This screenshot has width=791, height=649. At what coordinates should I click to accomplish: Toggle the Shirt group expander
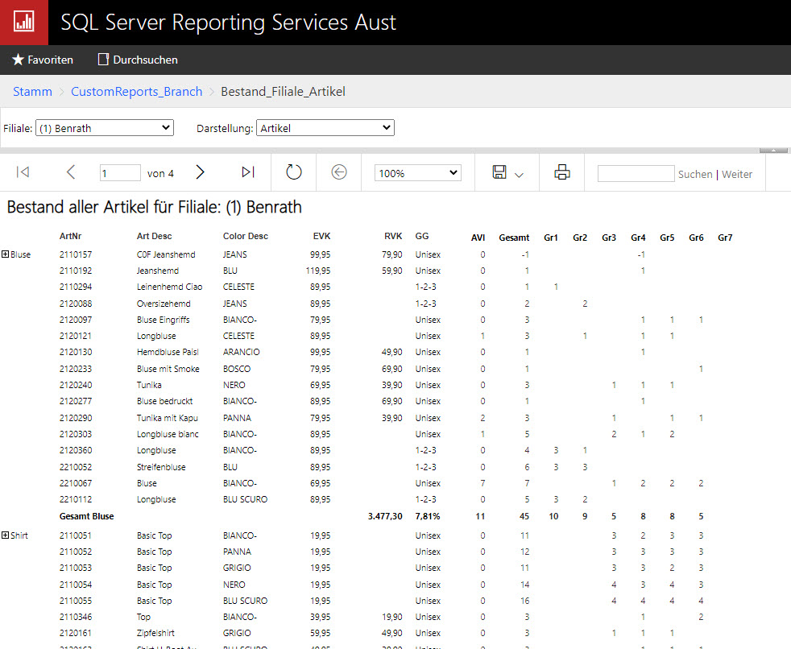pos(6,535)
